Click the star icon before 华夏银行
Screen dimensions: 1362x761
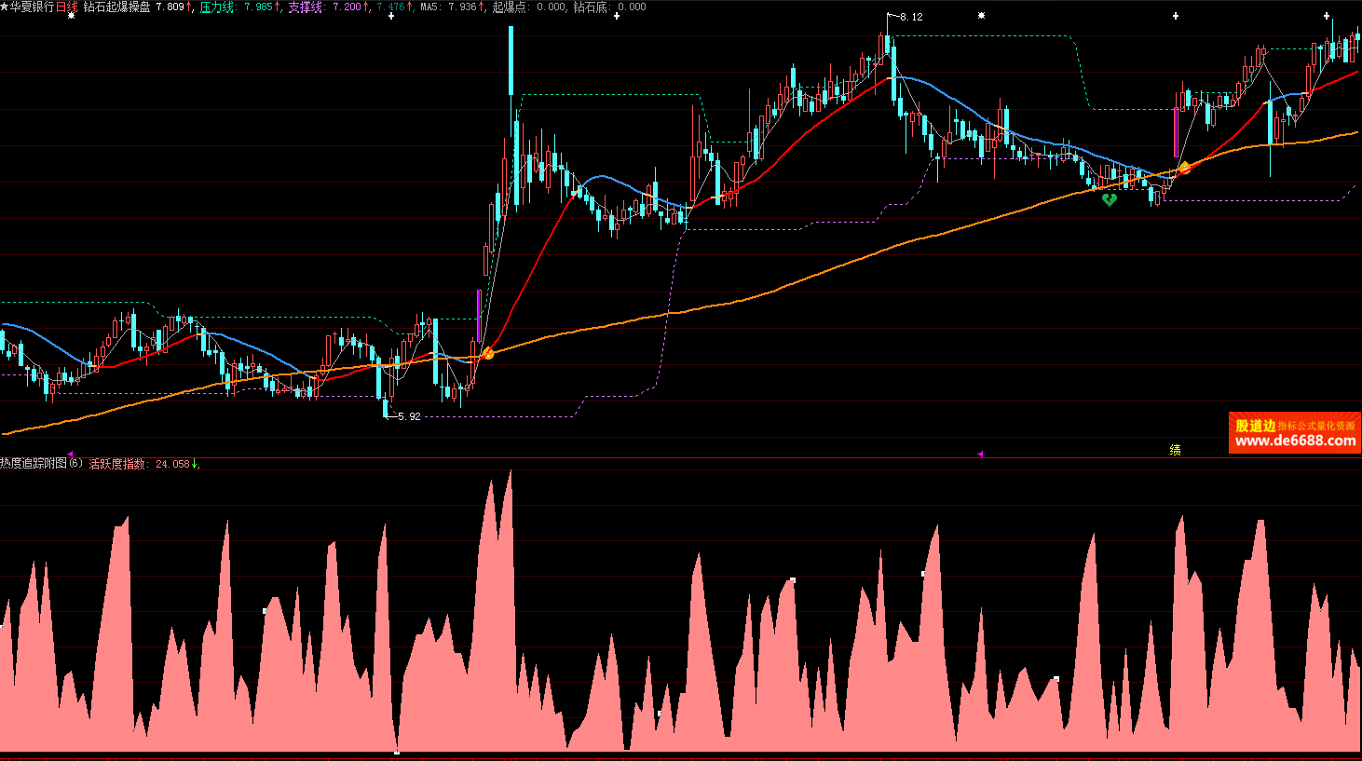tap(5, 7)
